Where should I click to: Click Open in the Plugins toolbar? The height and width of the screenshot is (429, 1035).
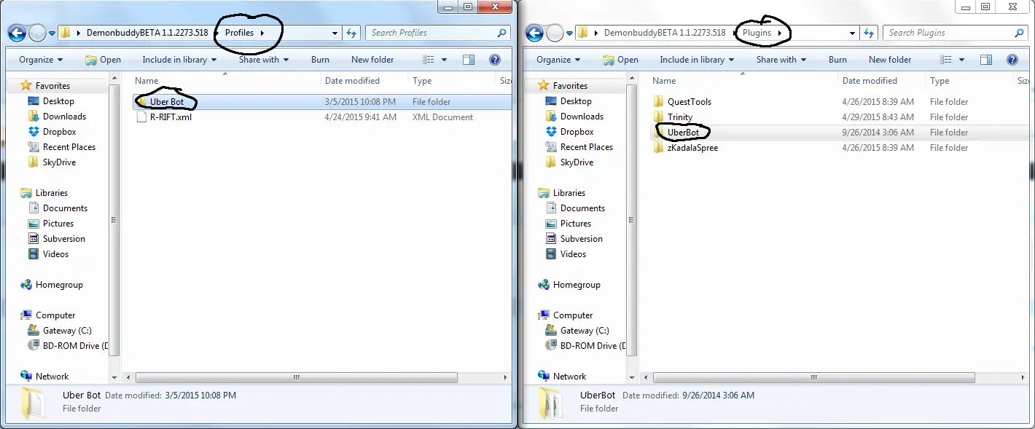[620, 60]
